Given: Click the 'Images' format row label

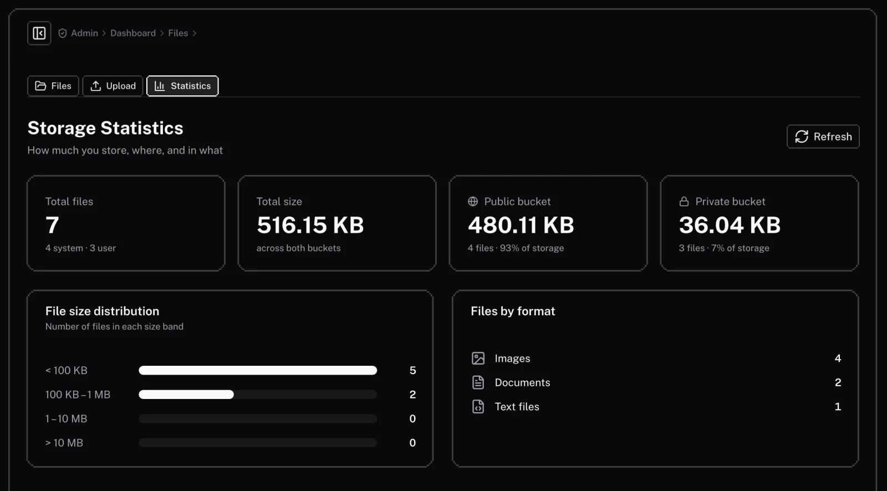Looking at the screenshot, I should 513,359.
